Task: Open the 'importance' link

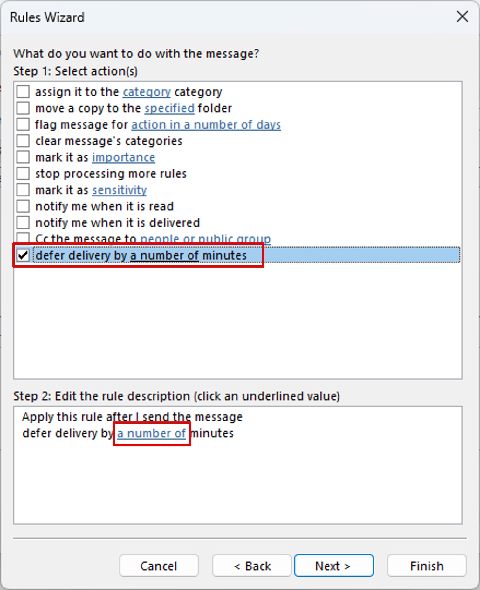Action: [x=123, y=157]
